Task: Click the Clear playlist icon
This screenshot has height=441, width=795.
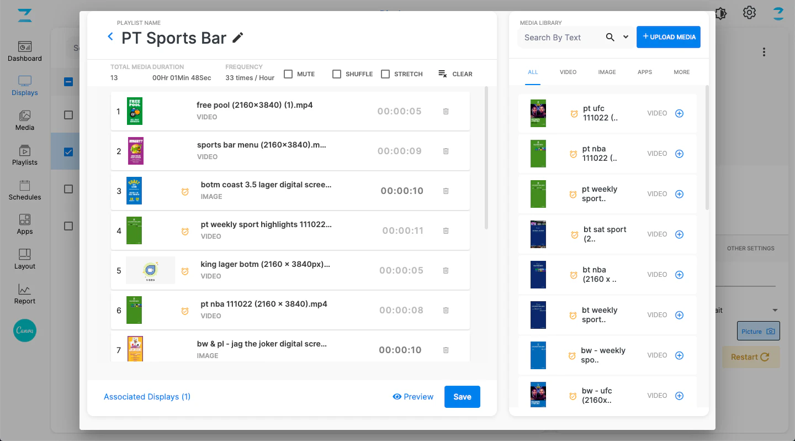Action: (x=442, y=74)
